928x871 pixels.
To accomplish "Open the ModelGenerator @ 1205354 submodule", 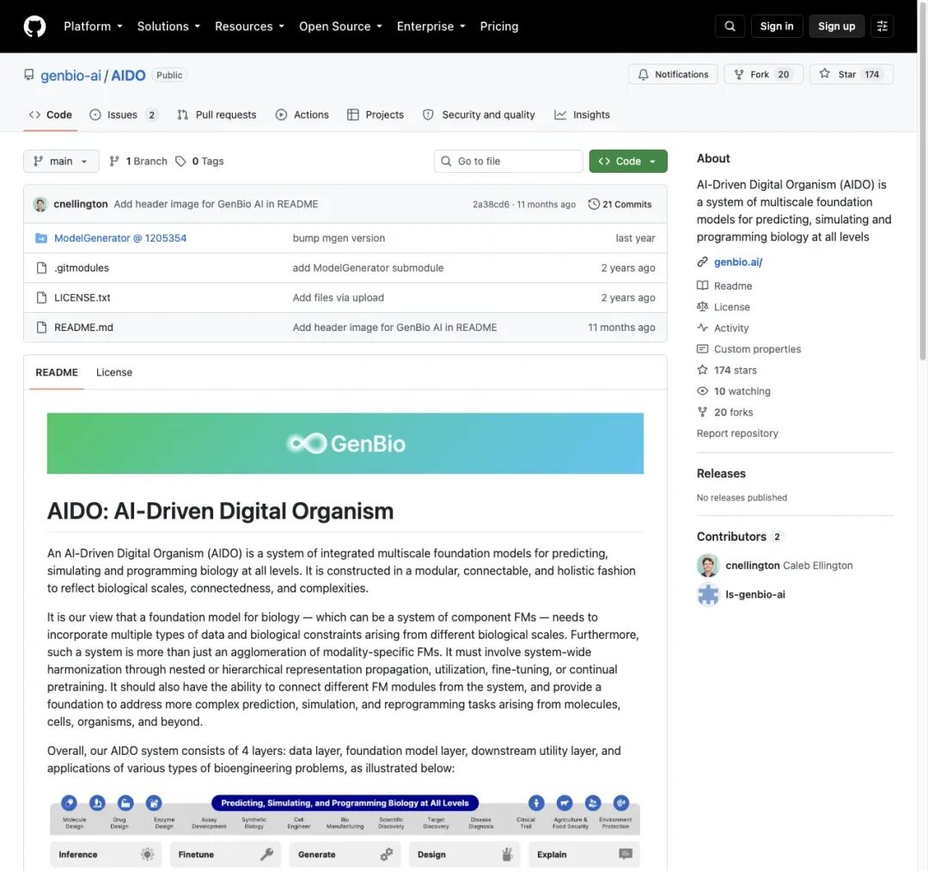I will pyautogui.click(x=120, y=238).
